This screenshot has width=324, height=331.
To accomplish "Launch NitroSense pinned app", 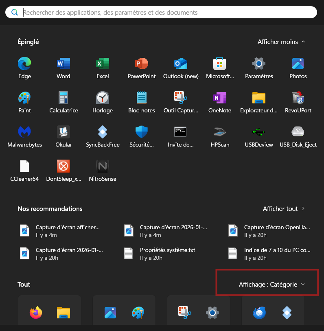I will [x=103, y=171].
